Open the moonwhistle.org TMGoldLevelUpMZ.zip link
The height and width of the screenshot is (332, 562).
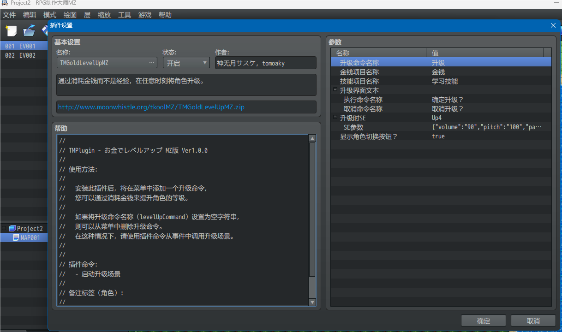151,107
